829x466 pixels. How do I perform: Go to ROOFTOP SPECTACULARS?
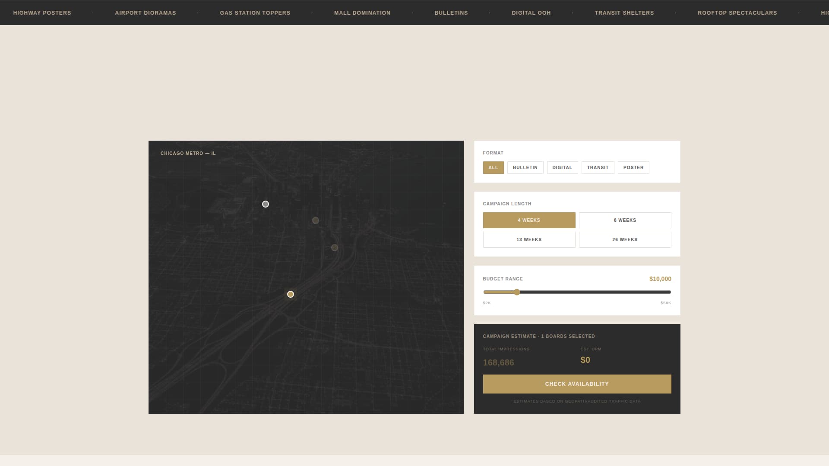point(737,13)
